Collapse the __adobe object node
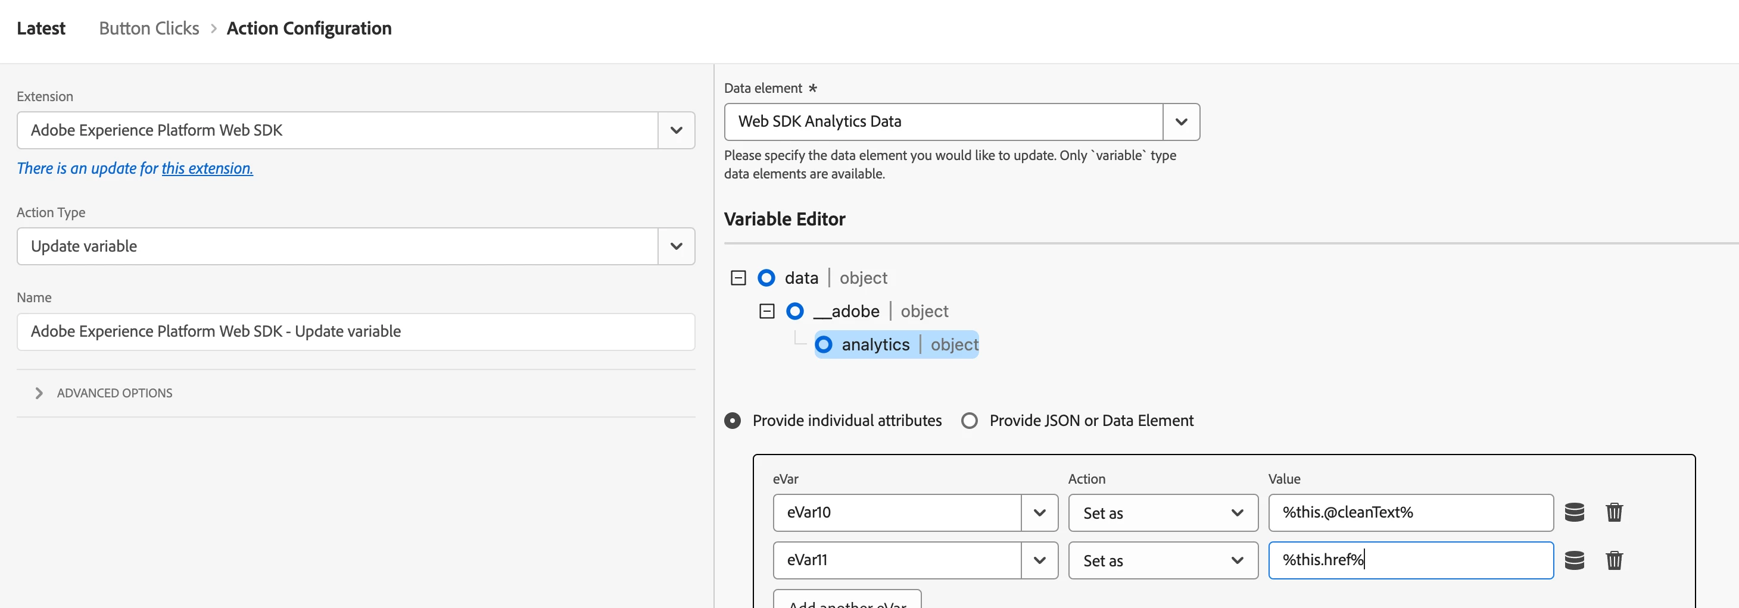This screenshot has width=1739, height=608. click(x=767, y=311)
